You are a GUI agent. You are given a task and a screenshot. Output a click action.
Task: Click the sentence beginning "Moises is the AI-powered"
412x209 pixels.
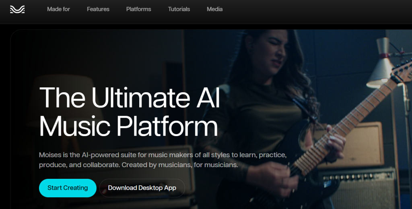163,155
